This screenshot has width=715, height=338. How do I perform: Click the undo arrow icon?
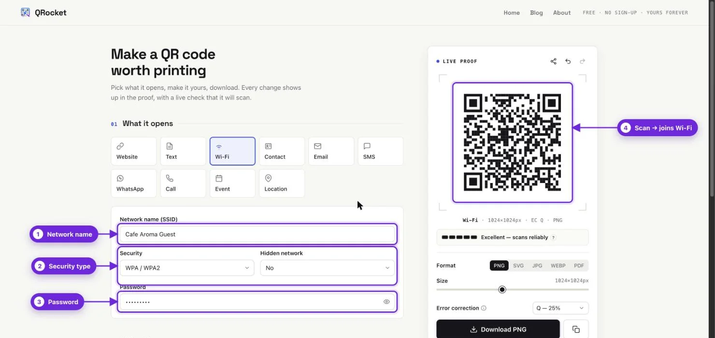tap(568, 61)
